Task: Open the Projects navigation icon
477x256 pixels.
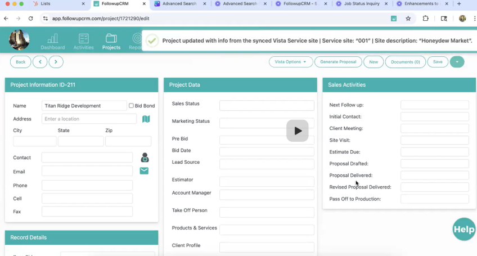Action: (x=111, y=42)
